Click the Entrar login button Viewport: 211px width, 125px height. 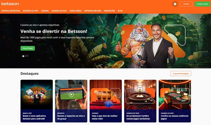click(x=186, y=4)
